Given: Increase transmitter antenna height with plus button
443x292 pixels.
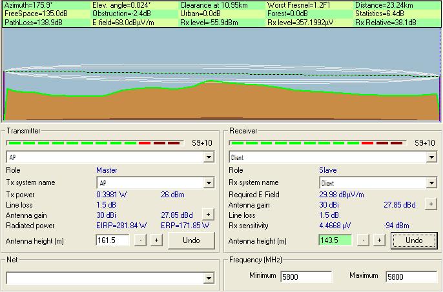Looking at the screenshot, I should (x=156, y=240).
